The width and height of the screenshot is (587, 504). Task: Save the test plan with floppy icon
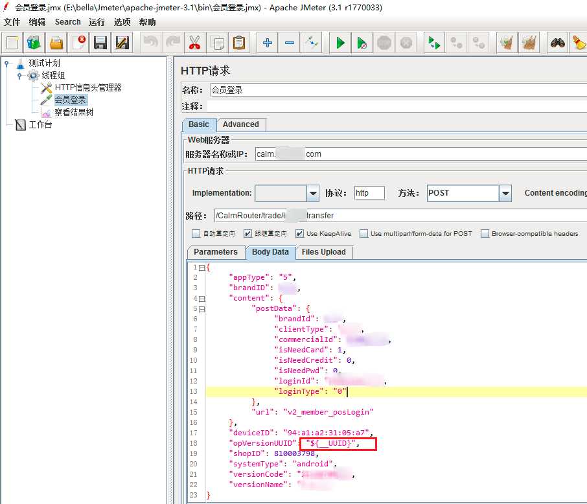pos(100,43)
